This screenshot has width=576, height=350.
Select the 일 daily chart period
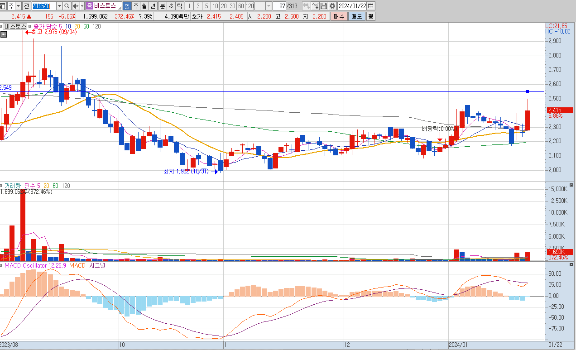click(x=127, y=6)
